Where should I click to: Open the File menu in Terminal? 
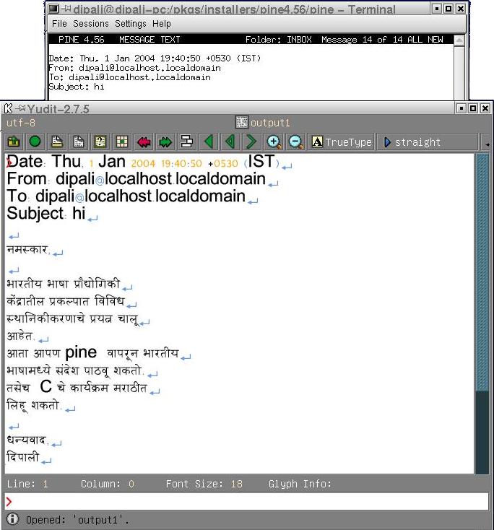[59, 24]
